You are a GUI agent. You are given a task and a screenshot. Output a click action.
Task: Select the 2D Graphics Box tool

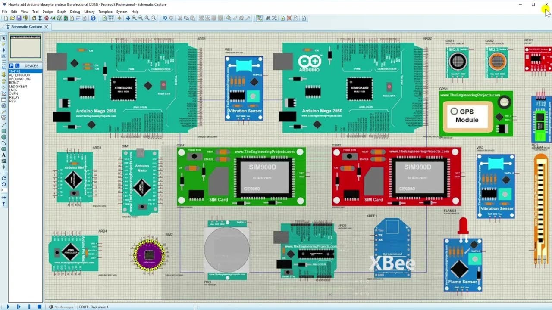(x=3, y=130)
